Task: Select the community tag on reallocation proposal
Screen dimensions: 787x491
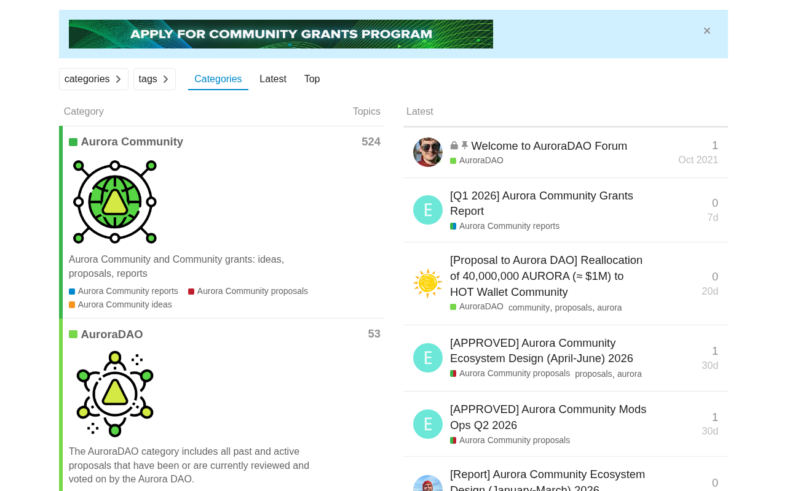Action: click(529, 307)
